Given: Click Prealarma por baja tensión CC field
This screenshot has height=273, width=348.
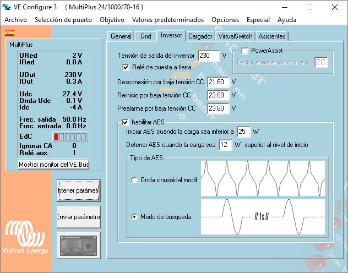Looking at the screenshot, I should coord(218,108).
